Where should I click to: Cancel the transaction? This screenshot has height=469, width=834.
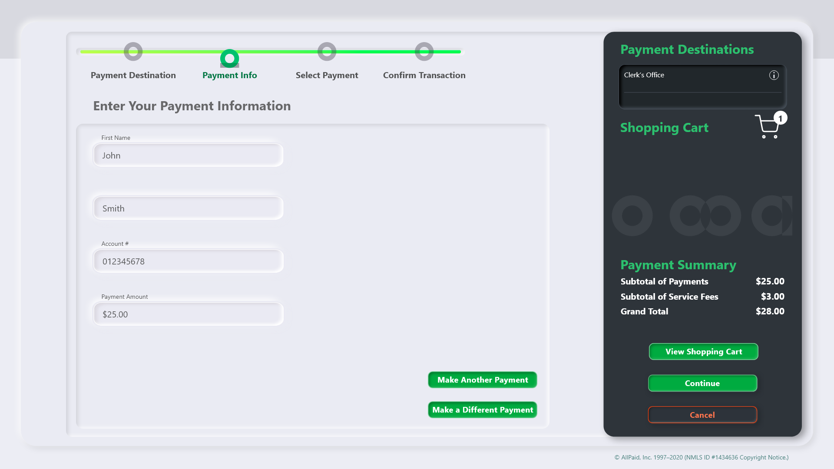click(702, 415)
